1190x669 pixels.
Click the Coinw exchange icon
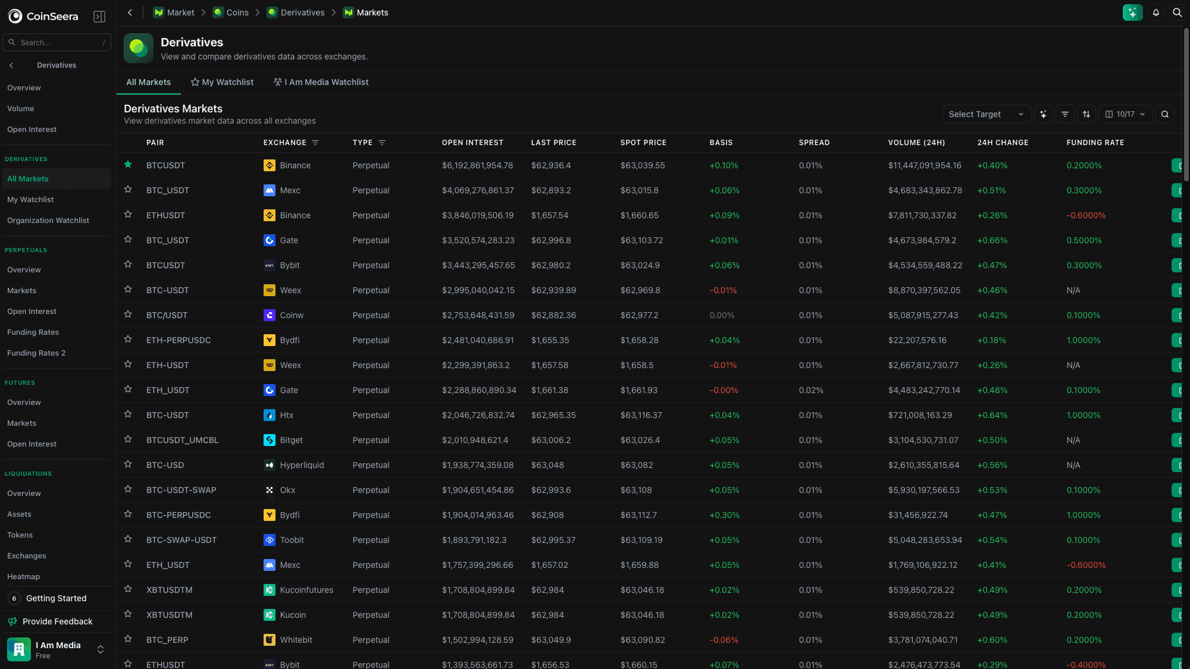[x=270, y=315]
